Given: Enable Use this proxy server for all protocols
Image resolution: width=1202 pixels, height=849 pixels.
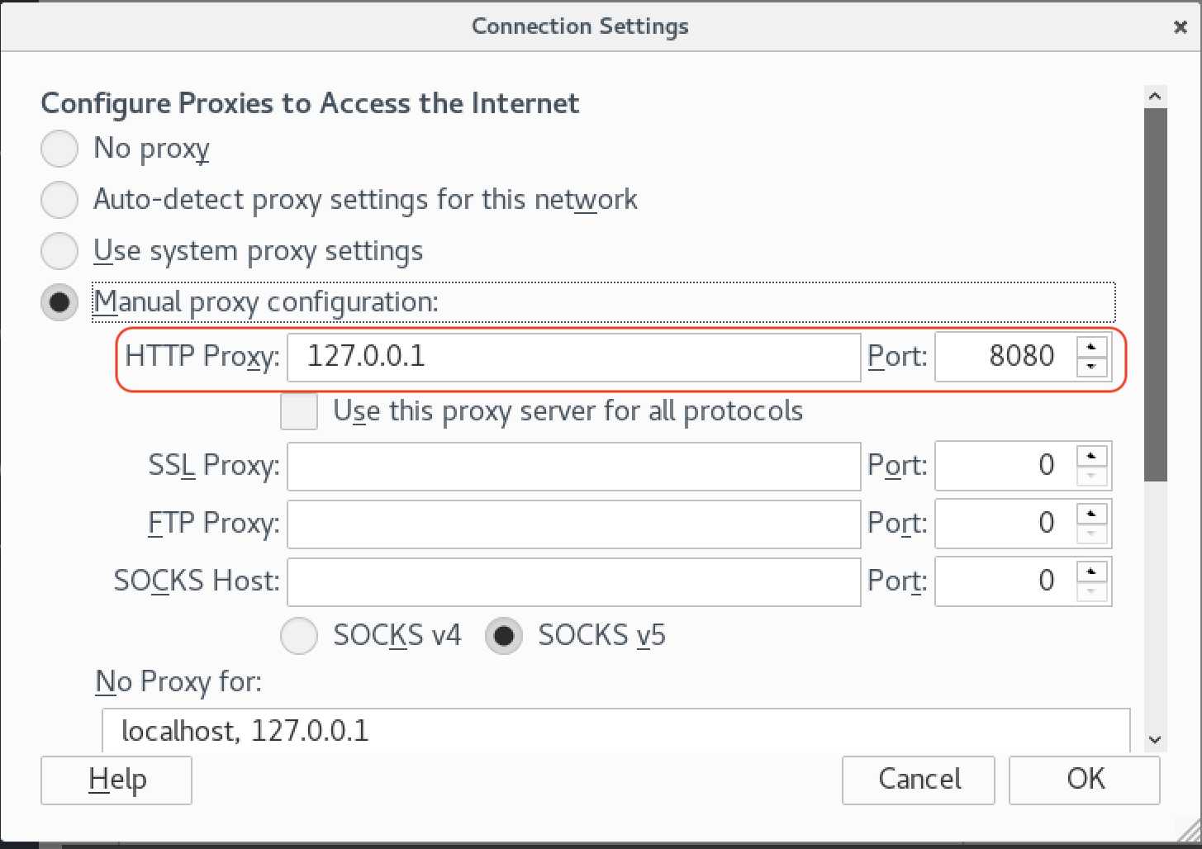Looking at the screenshot, I should pos(299,411).
